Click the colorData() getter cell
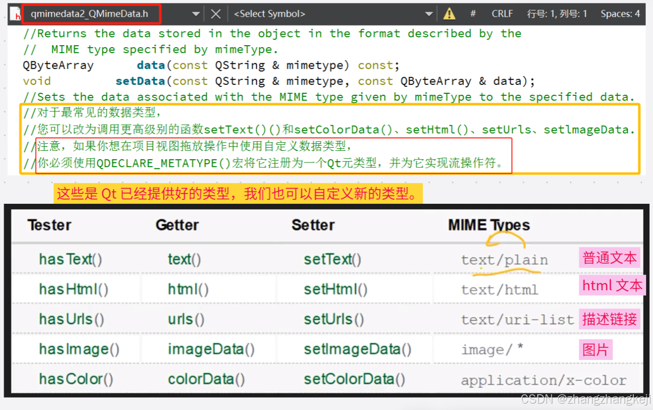Screen dimensions: 653x410 [206, 379]
